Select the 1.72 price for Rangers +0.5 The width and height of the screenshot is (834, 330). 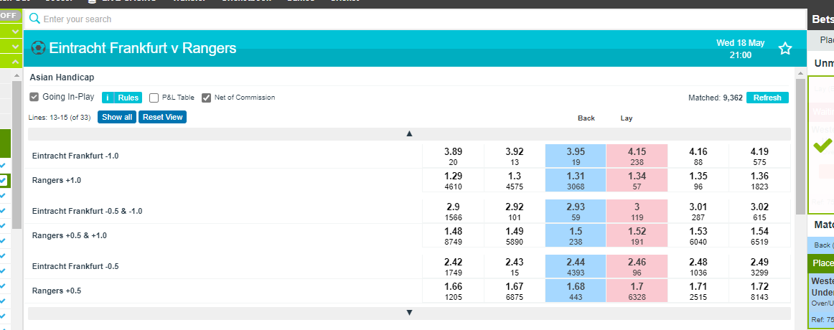click(759, 291)
